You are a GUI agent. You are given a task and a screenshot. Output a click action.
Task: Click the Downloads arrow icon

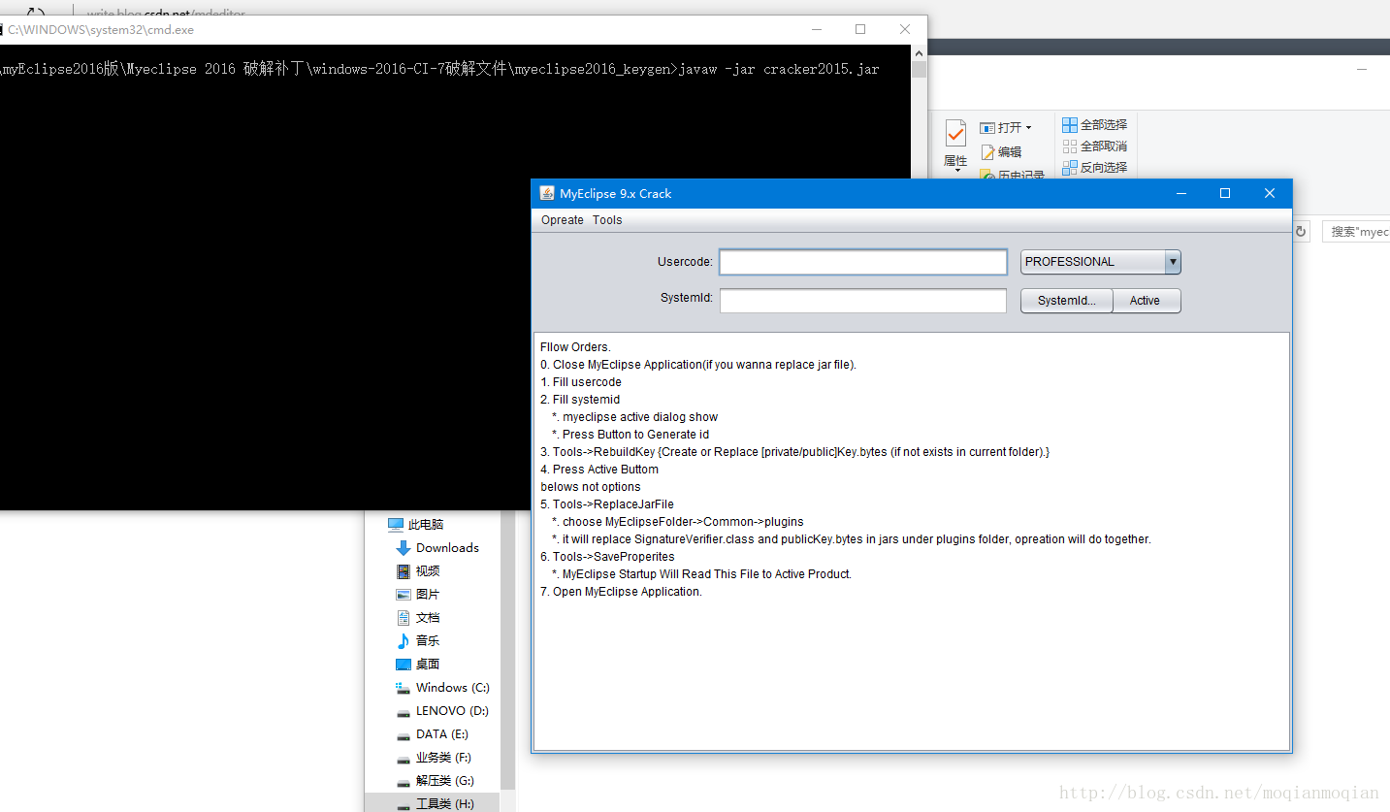(404, 548)
